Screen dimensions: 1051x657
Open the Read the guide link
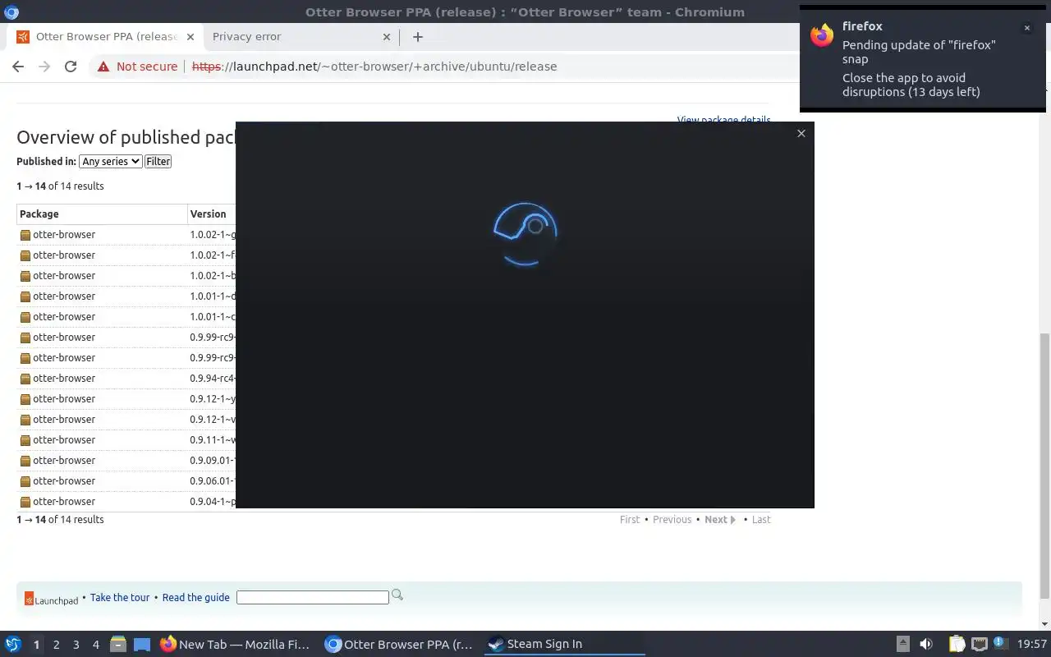click(195, 597)
